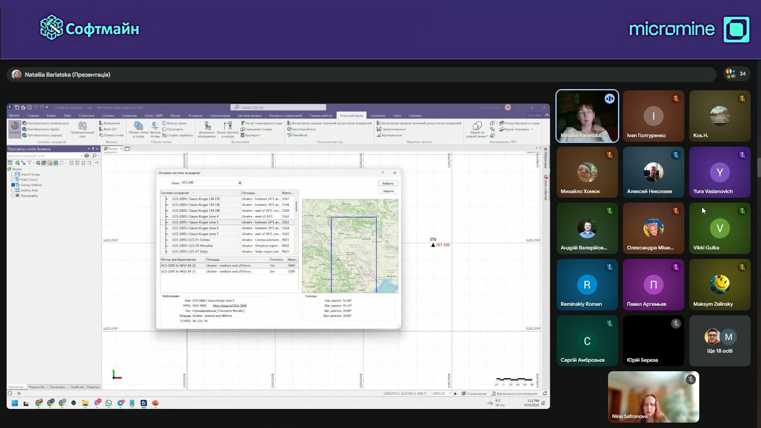
Task: Open the epsg.io/5563-5840 link
Action: [x=230, y=306]
